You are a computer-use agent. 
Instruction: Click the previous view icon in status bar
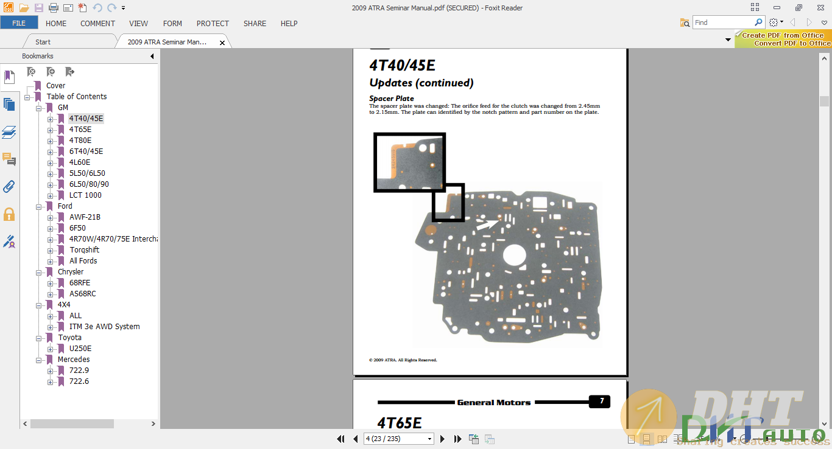[473, 439]
